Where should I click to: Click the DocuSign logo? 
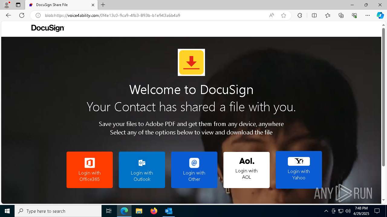(48, 28)
